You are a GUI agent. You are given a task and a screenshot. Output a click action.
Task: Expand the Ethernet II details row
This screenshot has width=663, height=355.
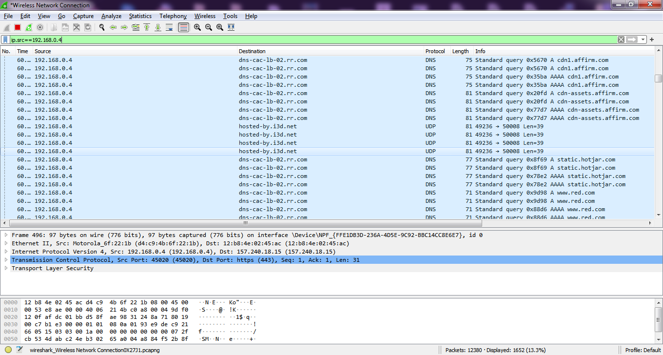[6, 243]
